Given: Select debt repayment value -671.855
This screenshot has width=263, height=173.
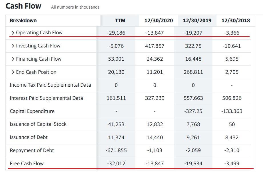Looking at the screenshot, I should click(116, 150).
